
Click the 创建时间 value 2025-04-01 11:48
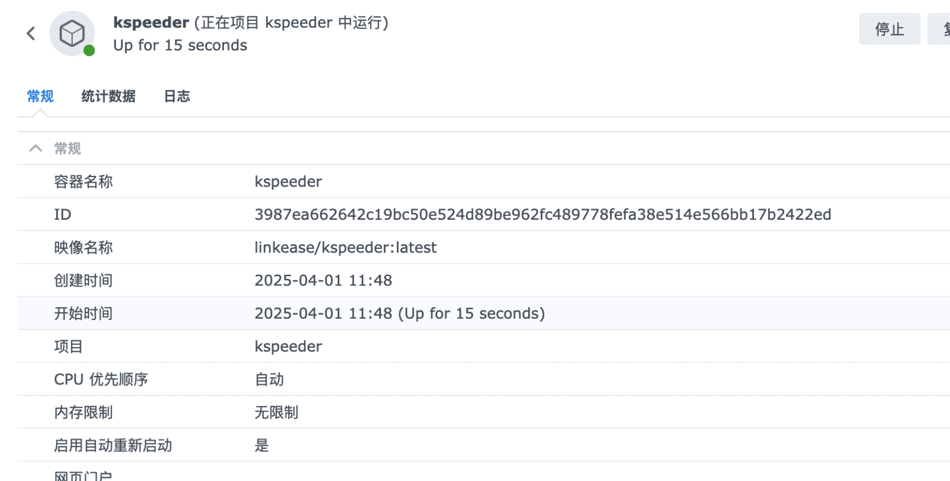tap(323, 280)
